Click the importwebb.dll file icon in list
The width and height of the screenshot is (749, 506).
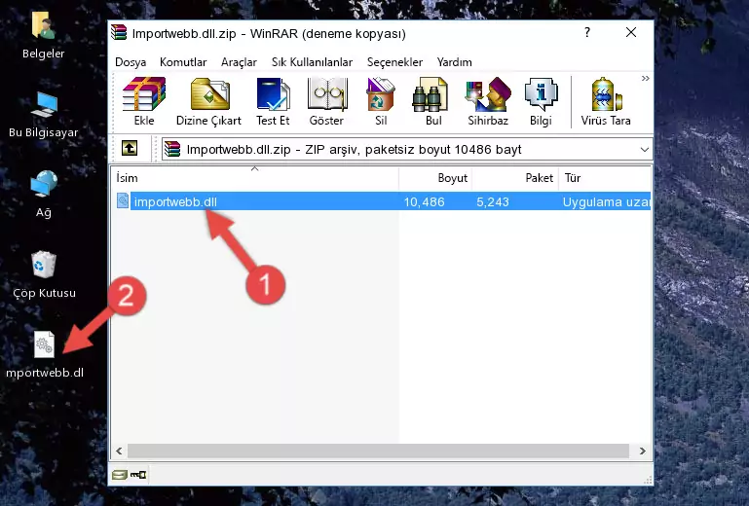123,201
